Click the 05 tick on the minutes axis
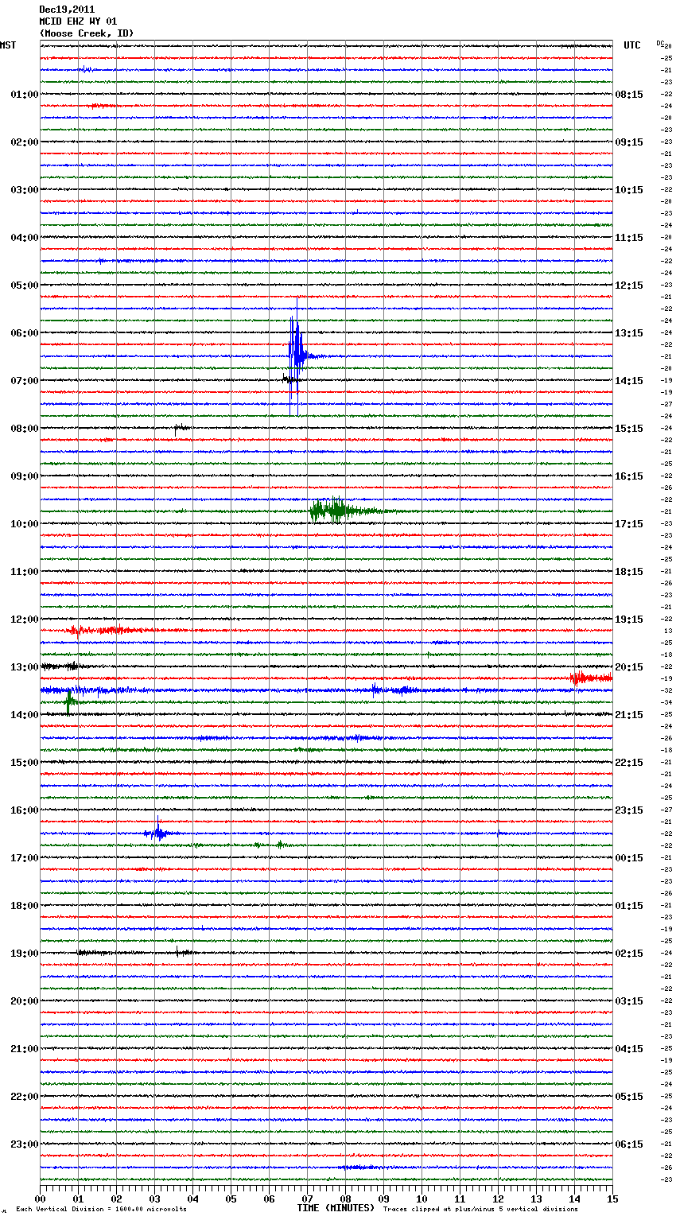 231,1199
